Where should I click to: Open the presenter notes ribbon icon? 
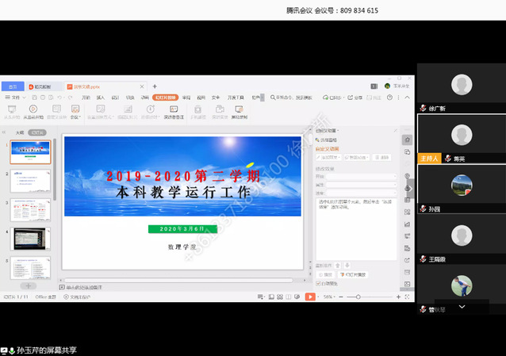pyautogui.click(x=174, y=111)
